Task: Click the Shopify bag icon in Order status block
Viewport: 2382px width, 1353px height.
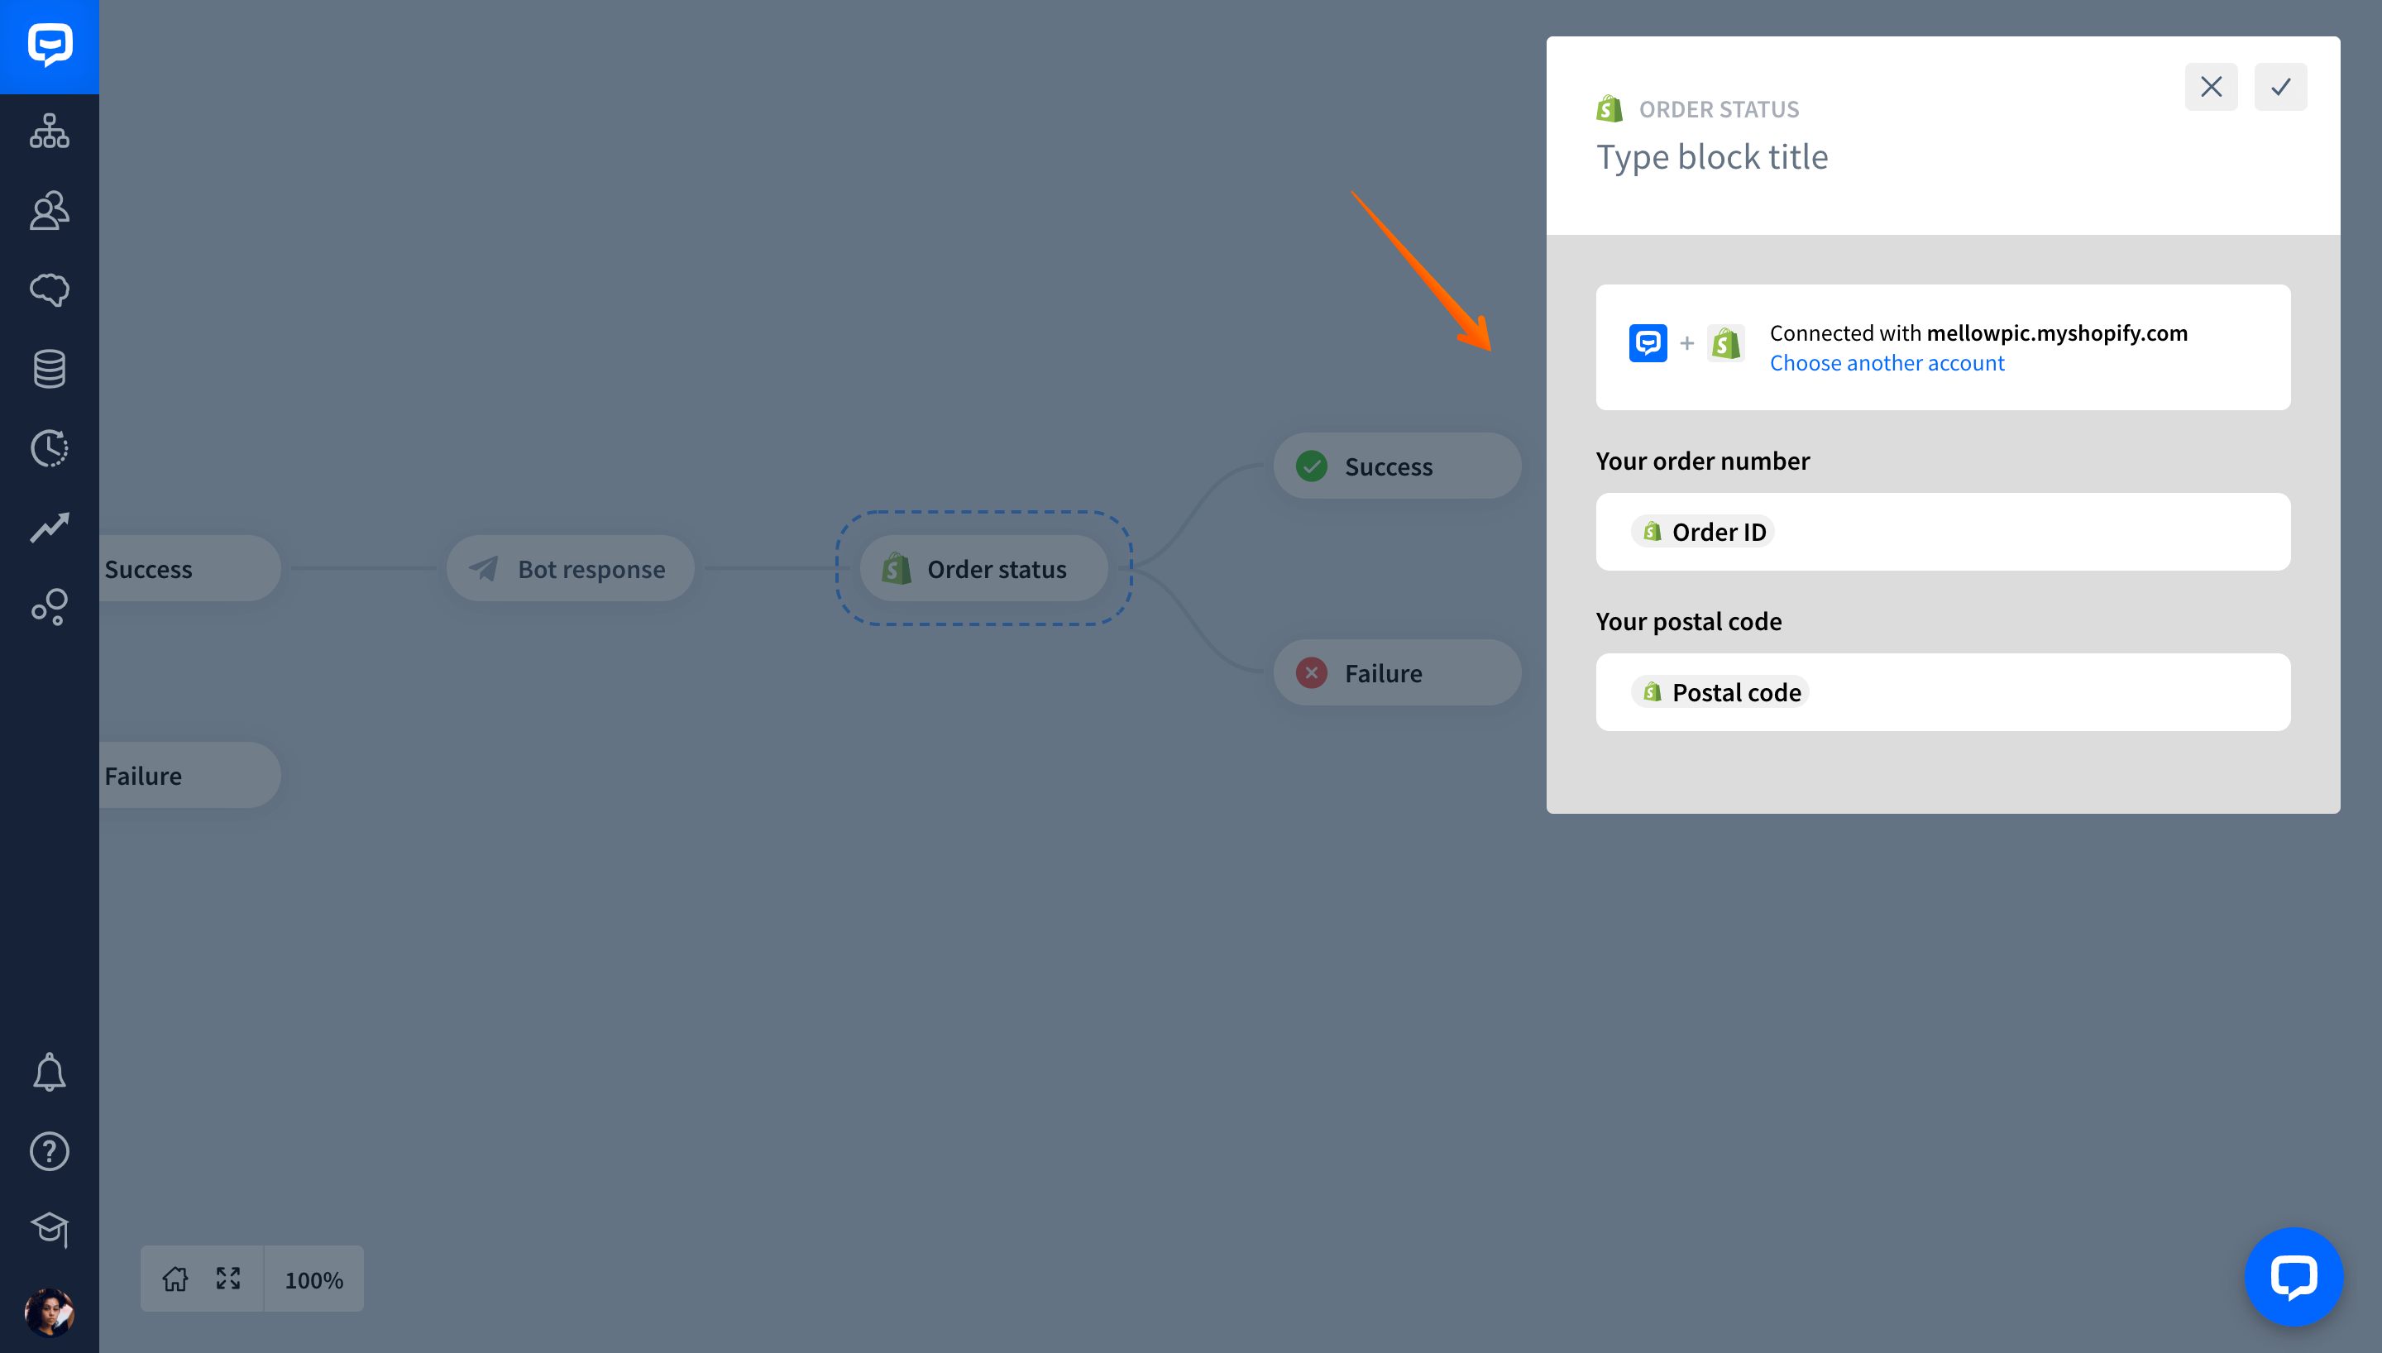Action: pos(897,568)
